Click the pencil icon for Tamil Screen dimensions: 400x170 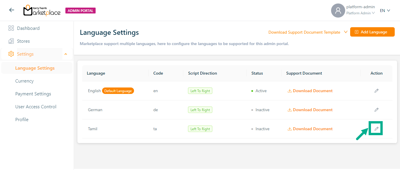377,129
